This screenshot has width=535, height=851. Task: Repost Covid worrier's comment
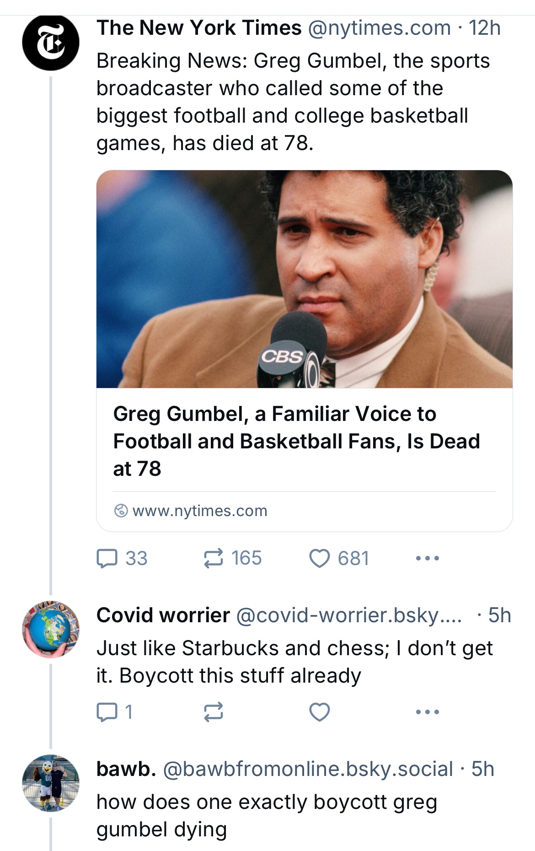pyautogui.click(x=214, y=712)
